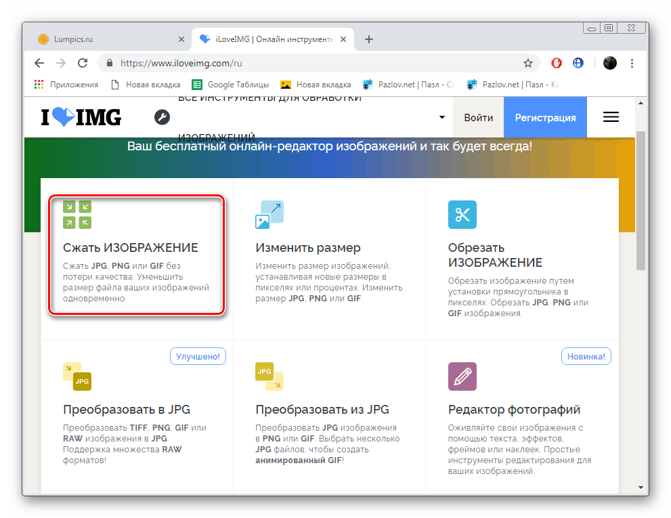Click the Войти login link
Image resolution: width=671 pixels, height=518 pixels.
pos(478,116)
